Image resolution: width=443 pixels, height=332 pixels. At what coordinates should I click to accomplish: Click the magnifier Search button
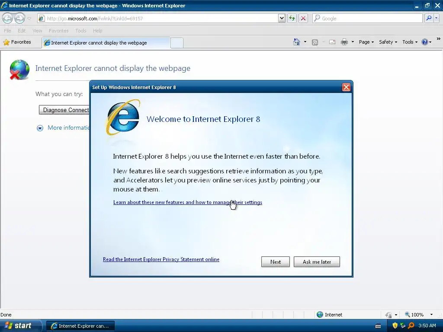click(x=429, y=18)
